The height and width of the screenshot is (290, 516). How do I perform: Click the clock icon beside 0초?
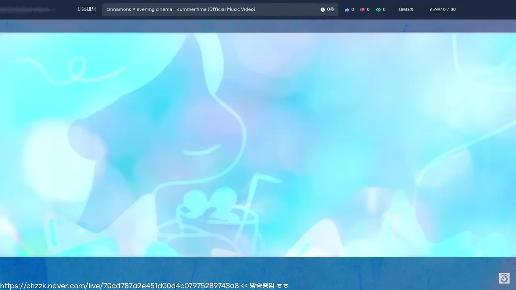click(x=322, y=10)
